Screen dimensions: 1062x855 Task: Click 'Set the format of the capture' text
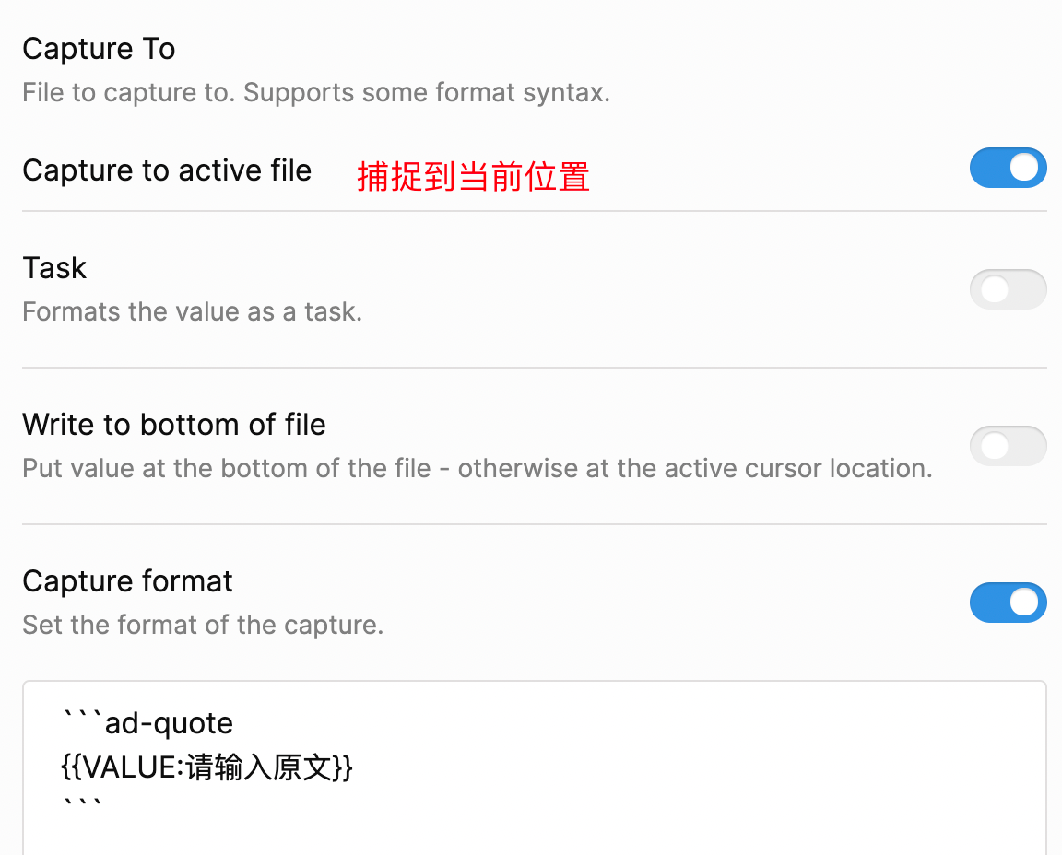coord(202,625)
